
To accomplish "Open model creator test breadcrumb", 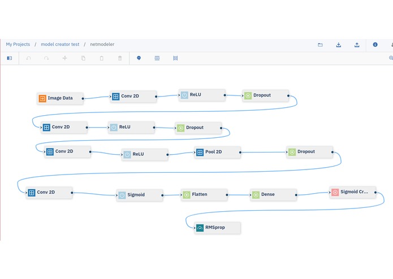I will [60, 44].
